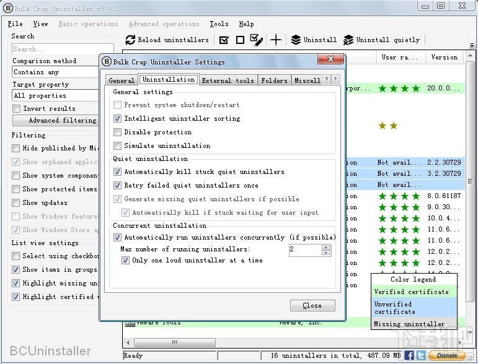Select the VMware Tools list row

(x=247, y=323)
